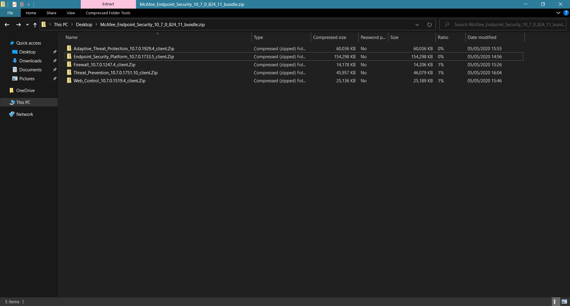The width and height of the screenshot is (570, 306).
Task: Refresh the folder view
Action: point(429,25)
